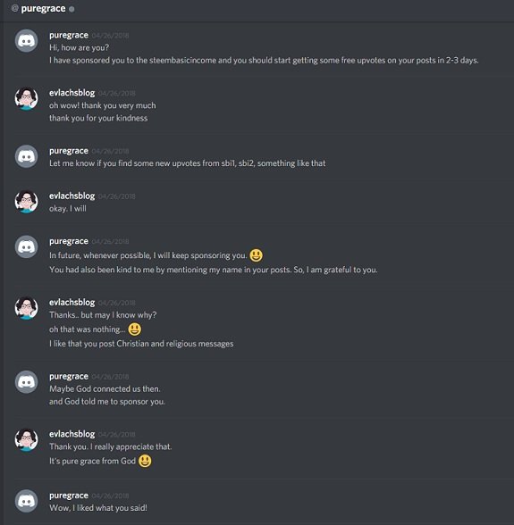514x525 pixels.
Task: Click the smiley emoji after "oh that was nothing..."
Action: click(134, 329)
